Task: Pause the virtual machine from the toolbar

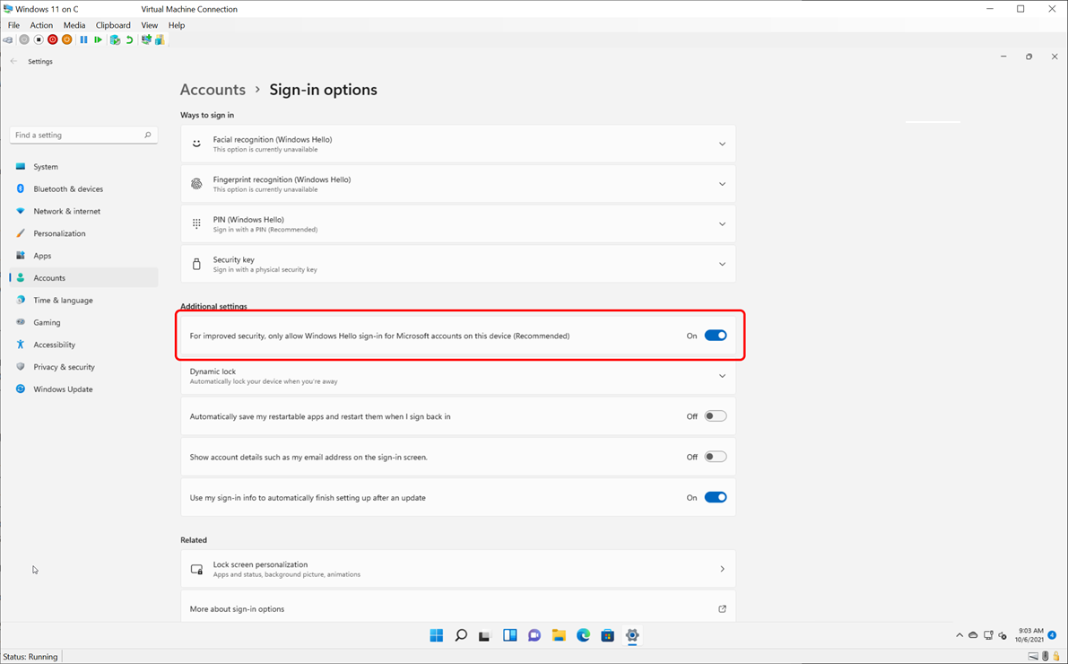Action: point(83,39)
